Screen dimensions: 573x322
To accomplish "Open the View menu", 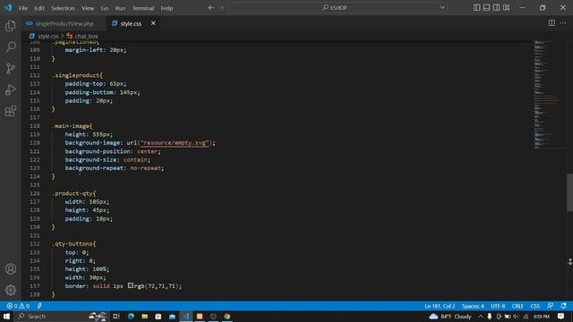I will point(88,8).
